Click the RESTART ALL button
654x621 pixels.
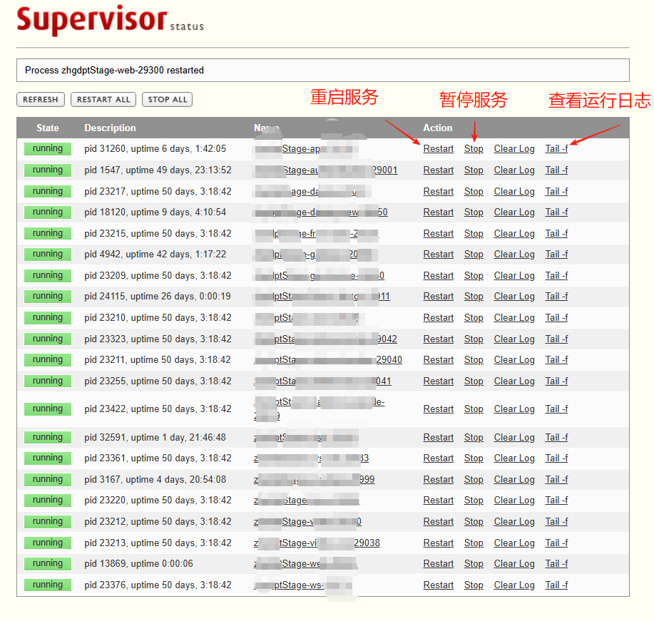[x=103, y=99]
